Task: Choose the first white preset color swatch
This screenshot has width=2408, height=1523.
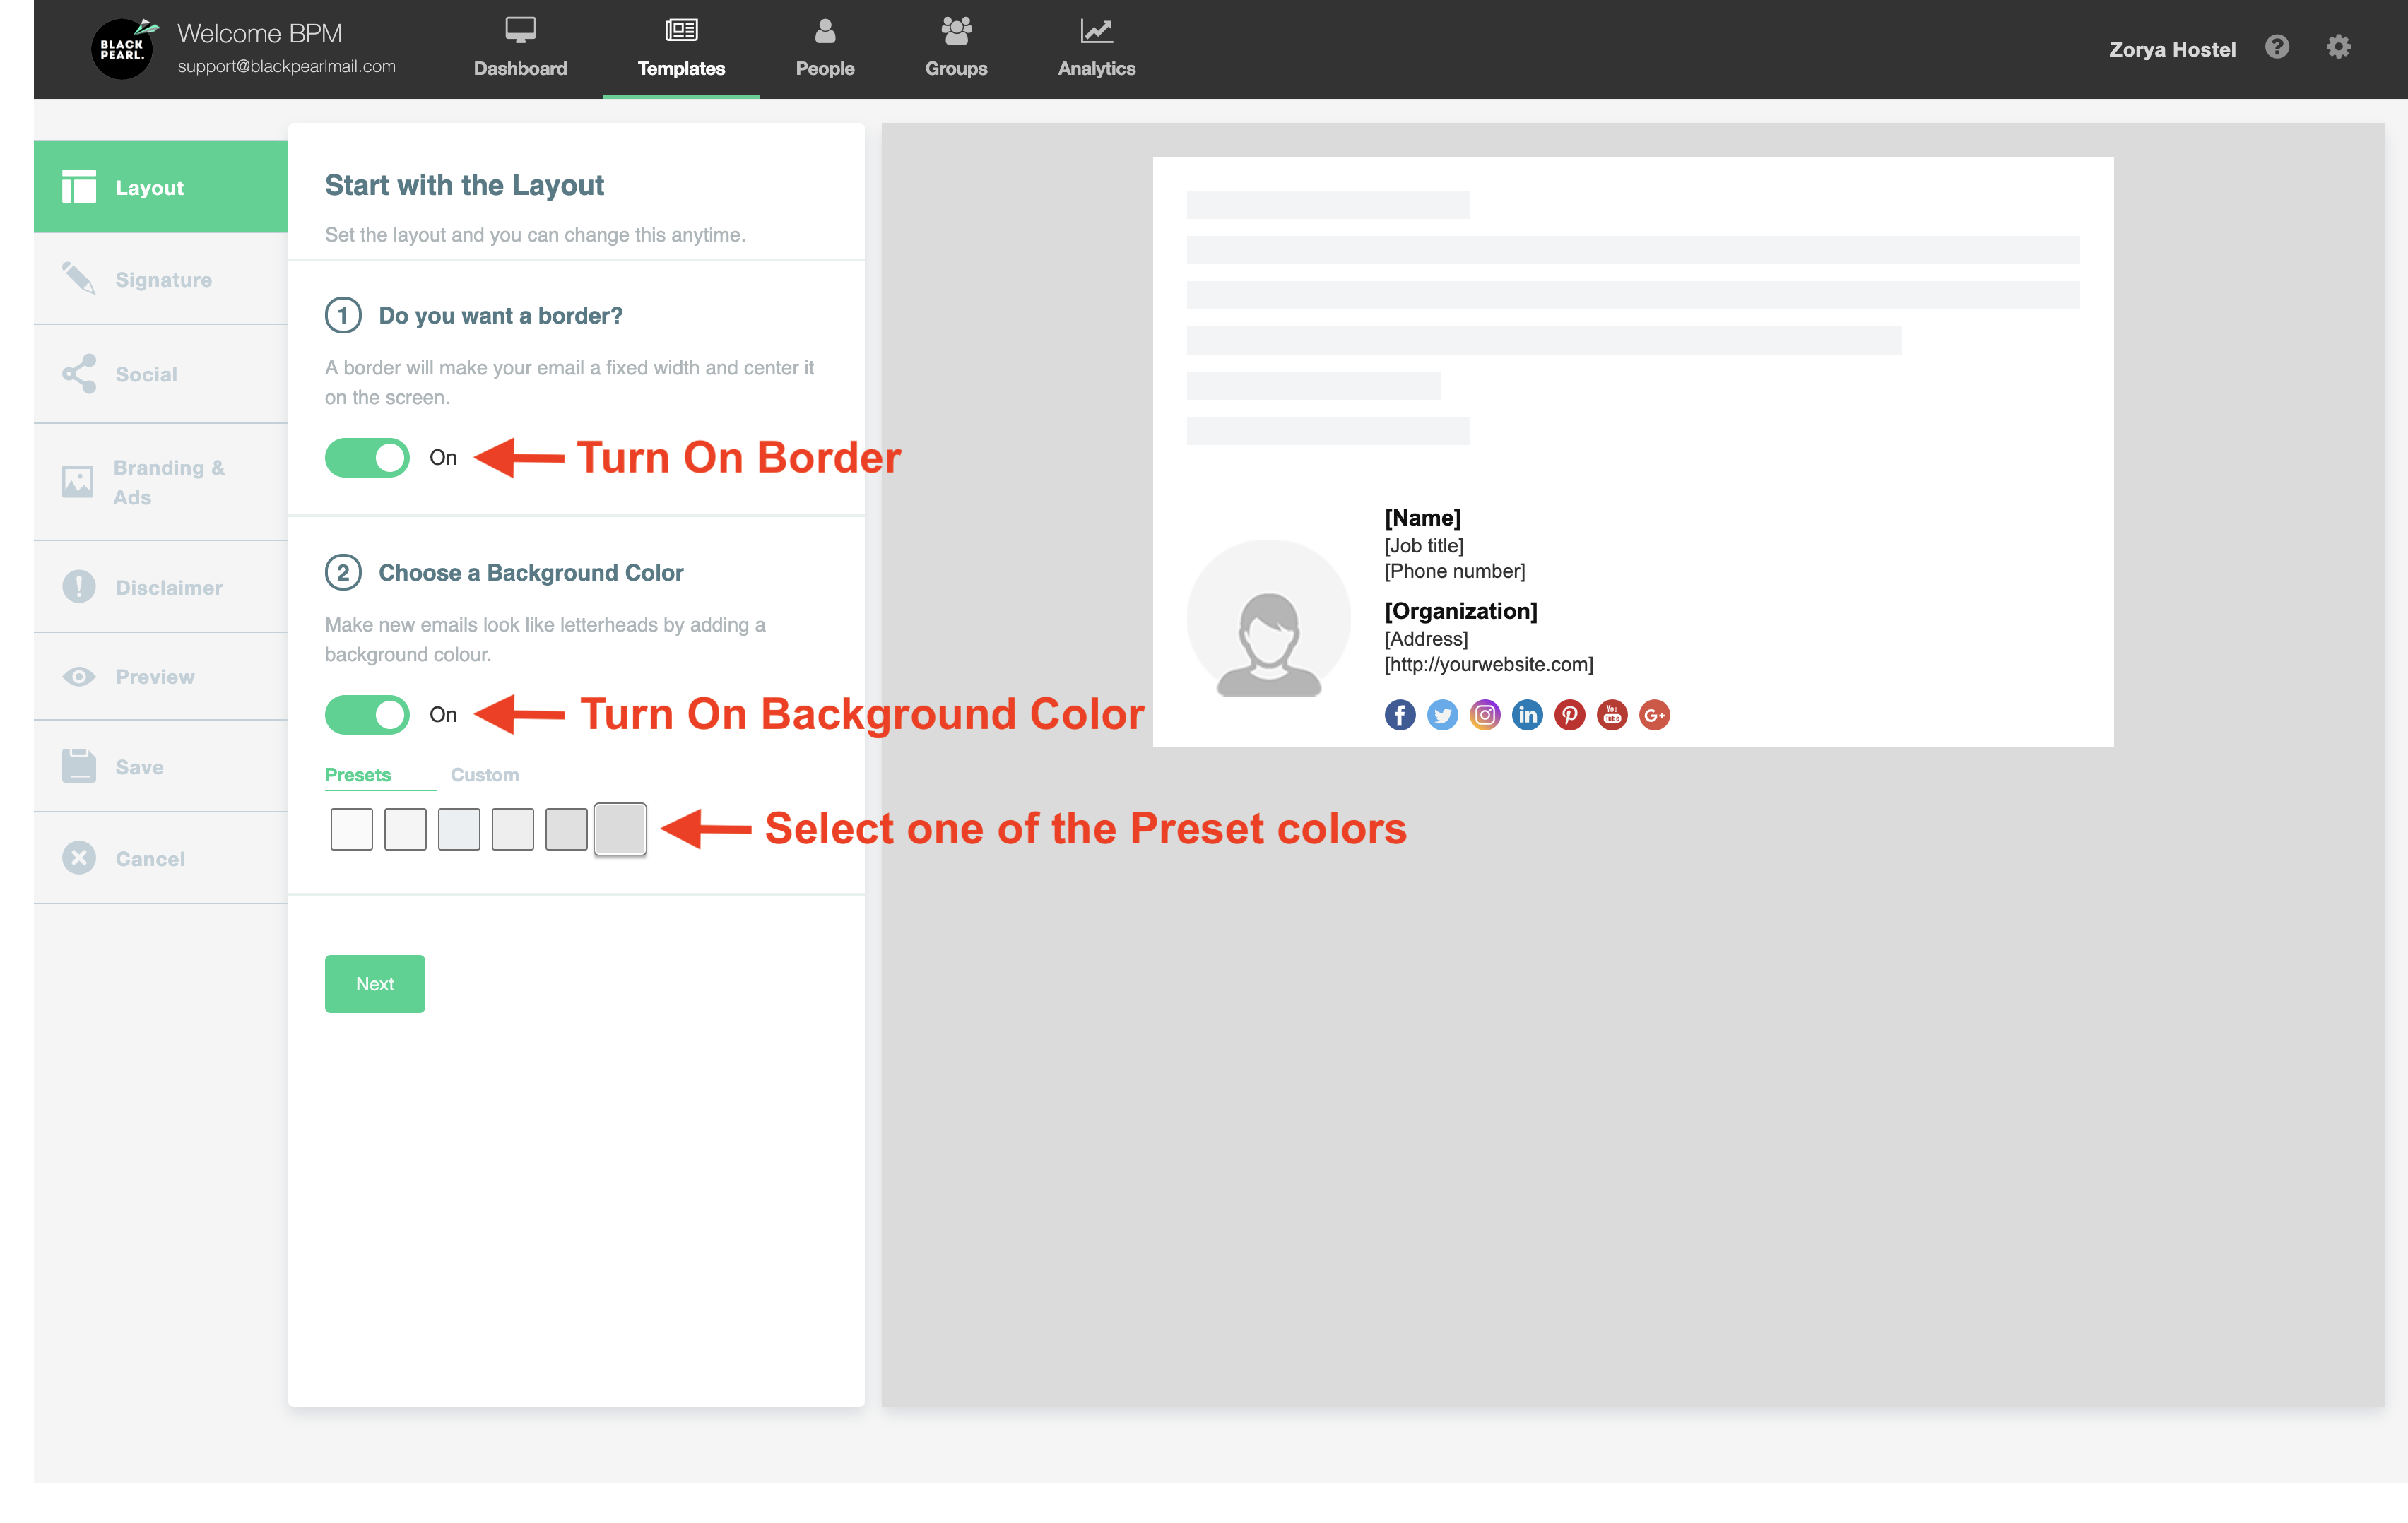Action: tap(351, 829)
